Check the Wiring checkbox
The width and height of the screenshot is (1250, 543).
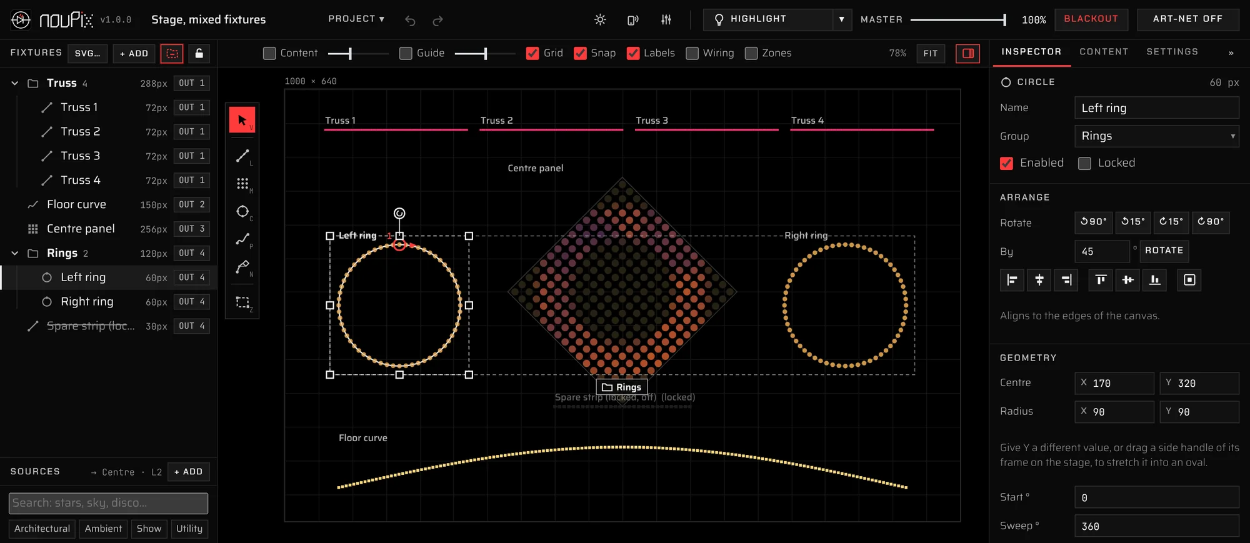click(692, 53)
